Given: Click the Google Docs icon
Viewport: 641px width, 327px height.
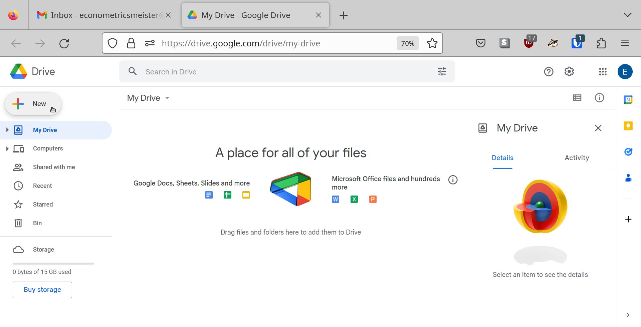Looking at the screenshot, I should [x=209, y=195].
